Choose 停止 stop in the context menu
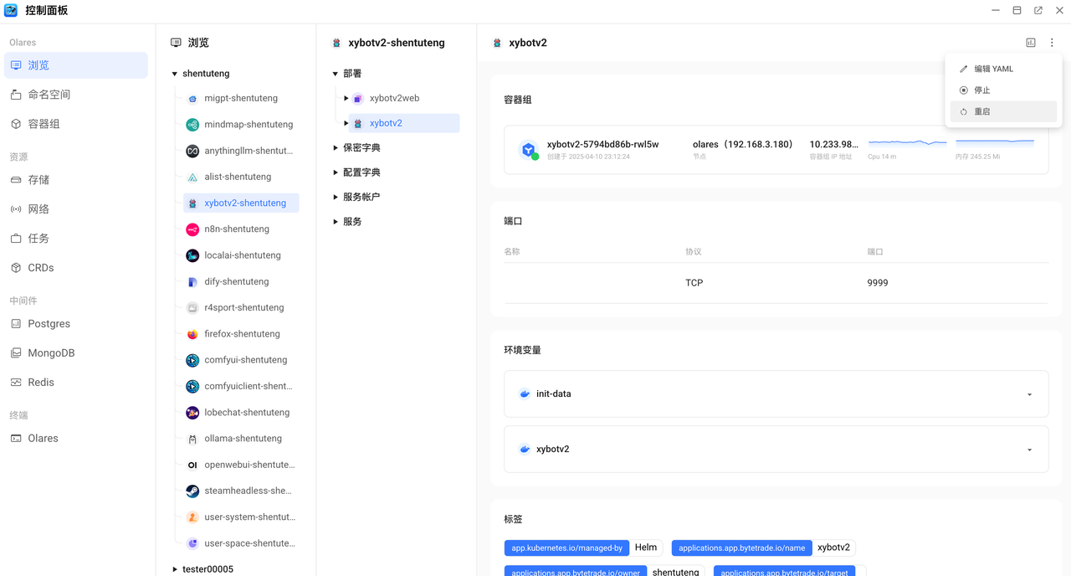This screenshot has width=1071, height=576. 981,90
